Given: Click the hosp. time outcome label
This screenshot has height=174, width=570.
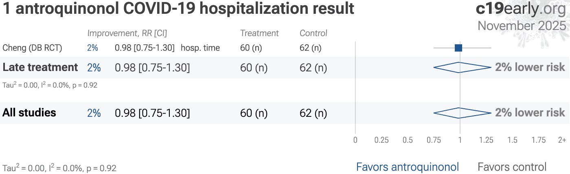Looking at the screenshot, I should (200, 48).
